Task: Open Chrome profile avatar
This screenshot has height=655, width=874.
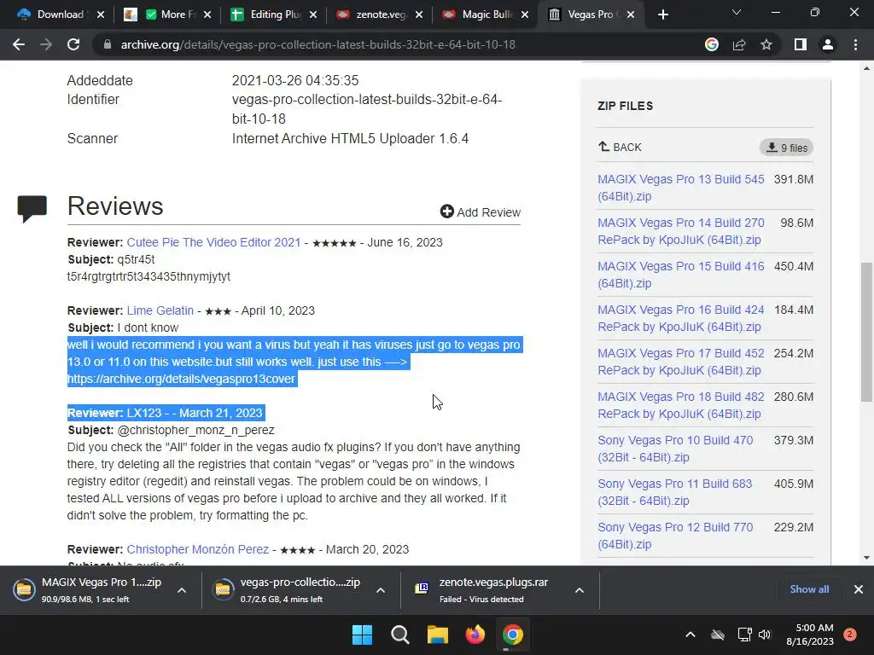Action: click(x=828, y=44)
